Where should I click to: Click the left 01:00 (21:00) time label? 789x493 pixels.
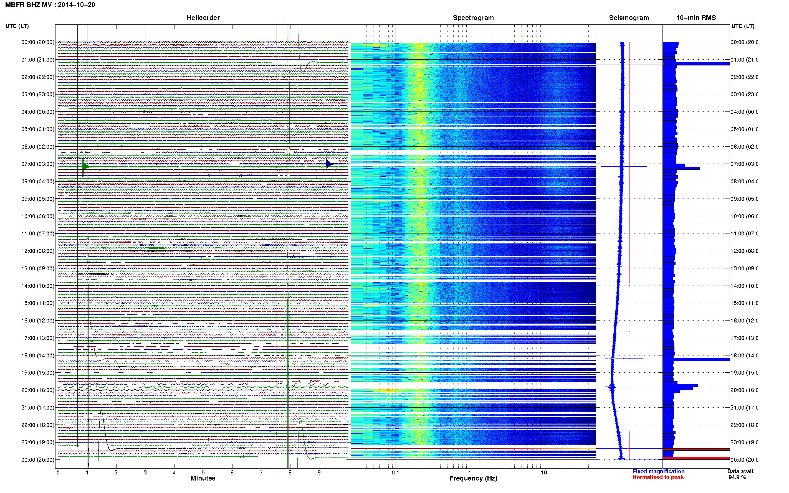pos(38,60)
